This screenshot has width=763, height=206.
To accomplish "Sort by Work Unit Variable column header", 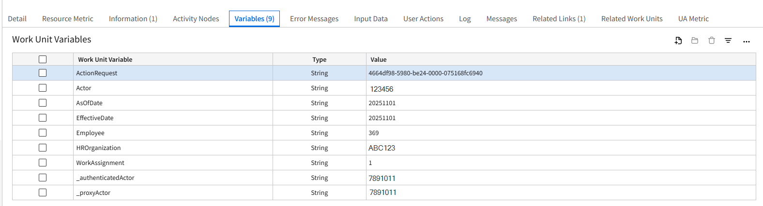I will (x=105, y=60).
